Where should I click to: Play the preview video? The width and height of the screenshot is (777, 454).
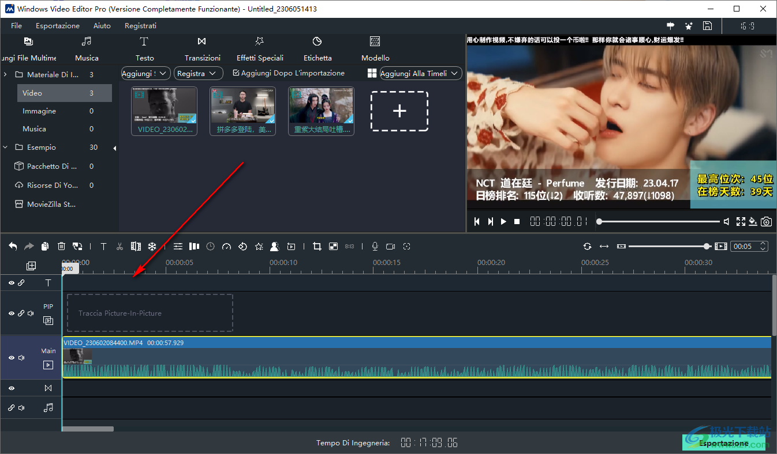point(503,221)
